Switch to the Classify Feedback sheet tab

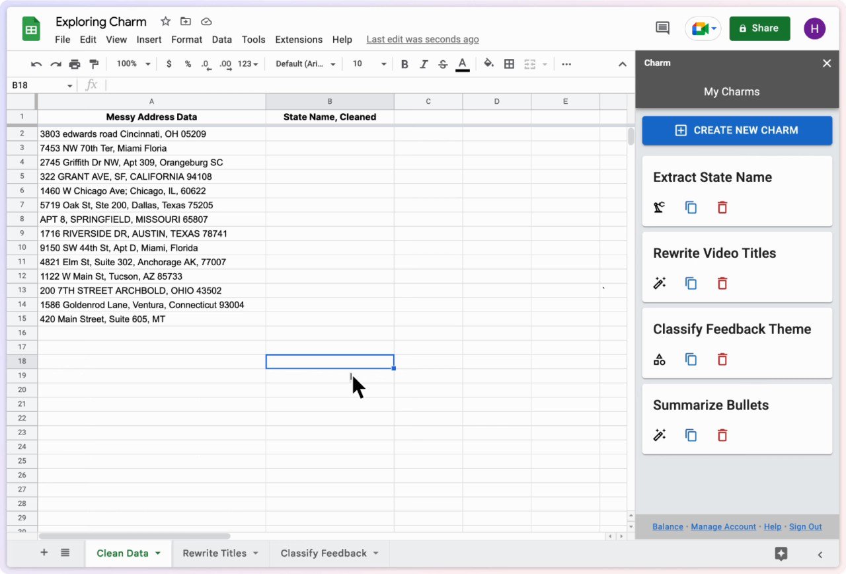click(323, 553)
